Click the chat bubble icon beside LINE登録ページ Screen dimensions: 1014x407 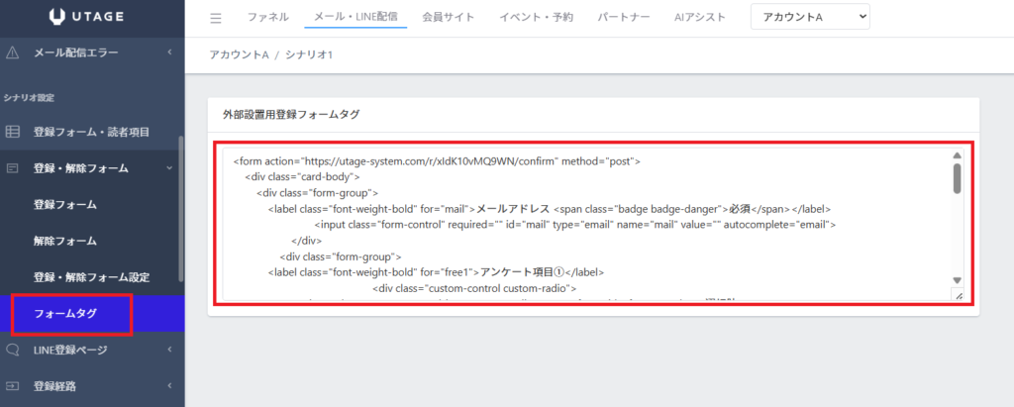click(13, 350)
